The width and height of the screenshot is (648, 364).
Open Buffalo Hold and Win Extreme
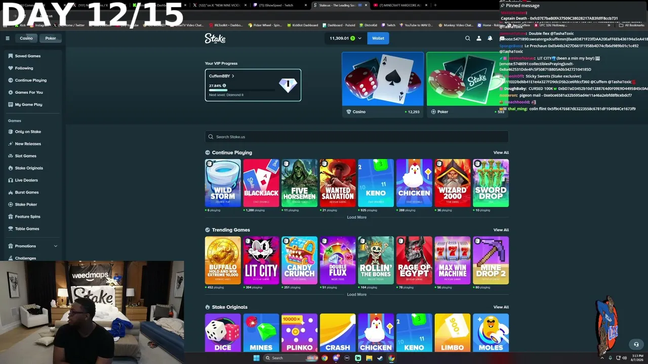(223, 260)
